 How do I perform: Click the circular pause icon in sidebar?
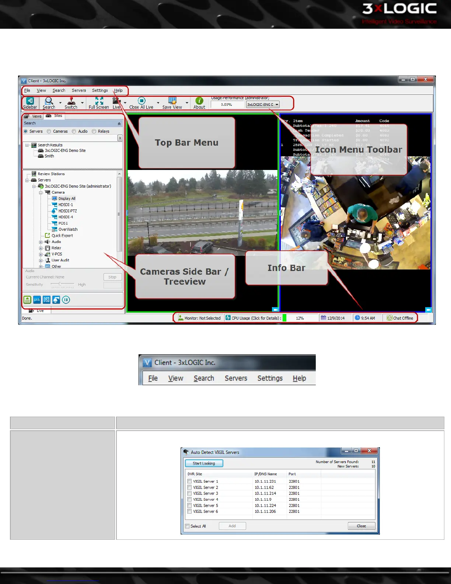(x=66, y=300)
